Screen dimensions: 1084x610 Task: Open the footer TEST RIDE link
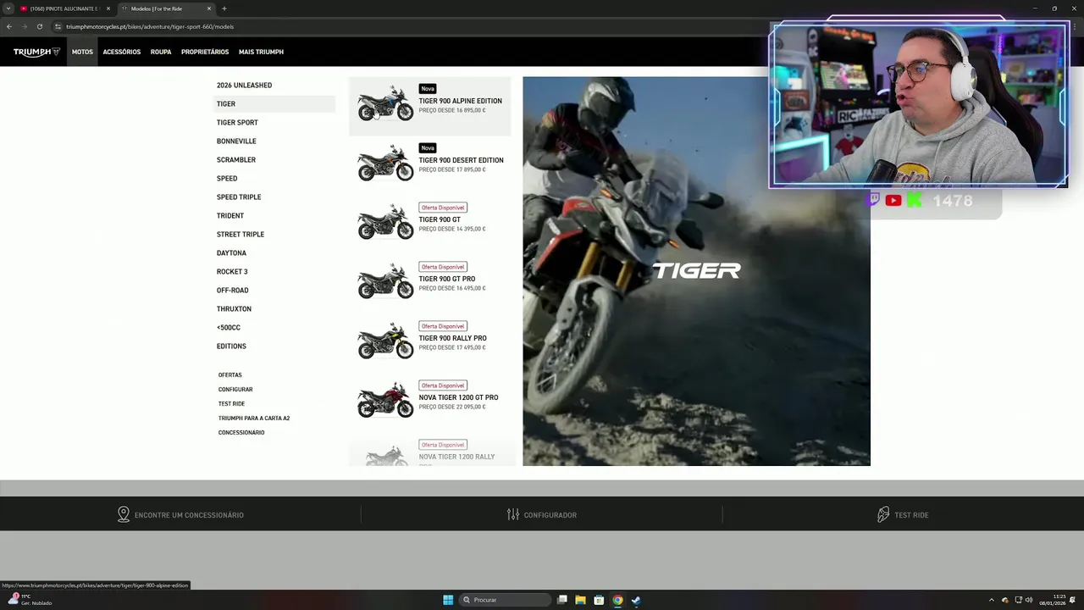coord(911,515)
